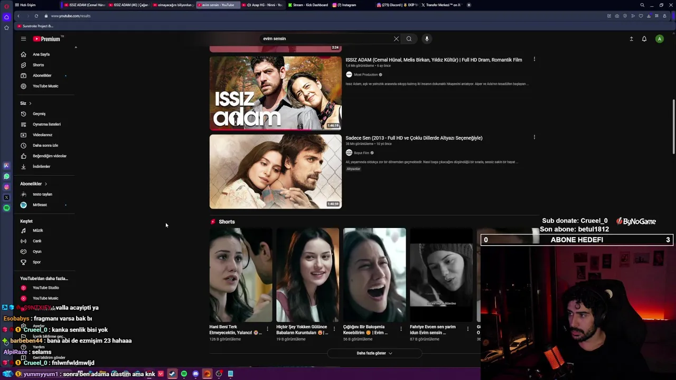Open YouTube Studio link
676x380 pixels.
pyautogui.click(x=45, y=288)
